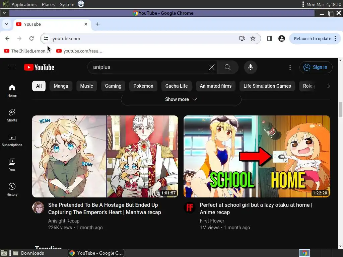Go to Home in sidebar

click(12, 91)
